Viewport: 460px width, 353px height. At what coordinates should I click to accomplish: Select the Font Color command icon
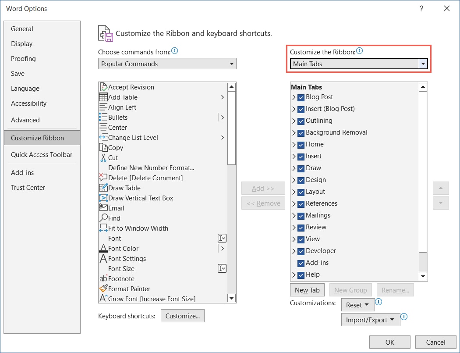point(103,248)
